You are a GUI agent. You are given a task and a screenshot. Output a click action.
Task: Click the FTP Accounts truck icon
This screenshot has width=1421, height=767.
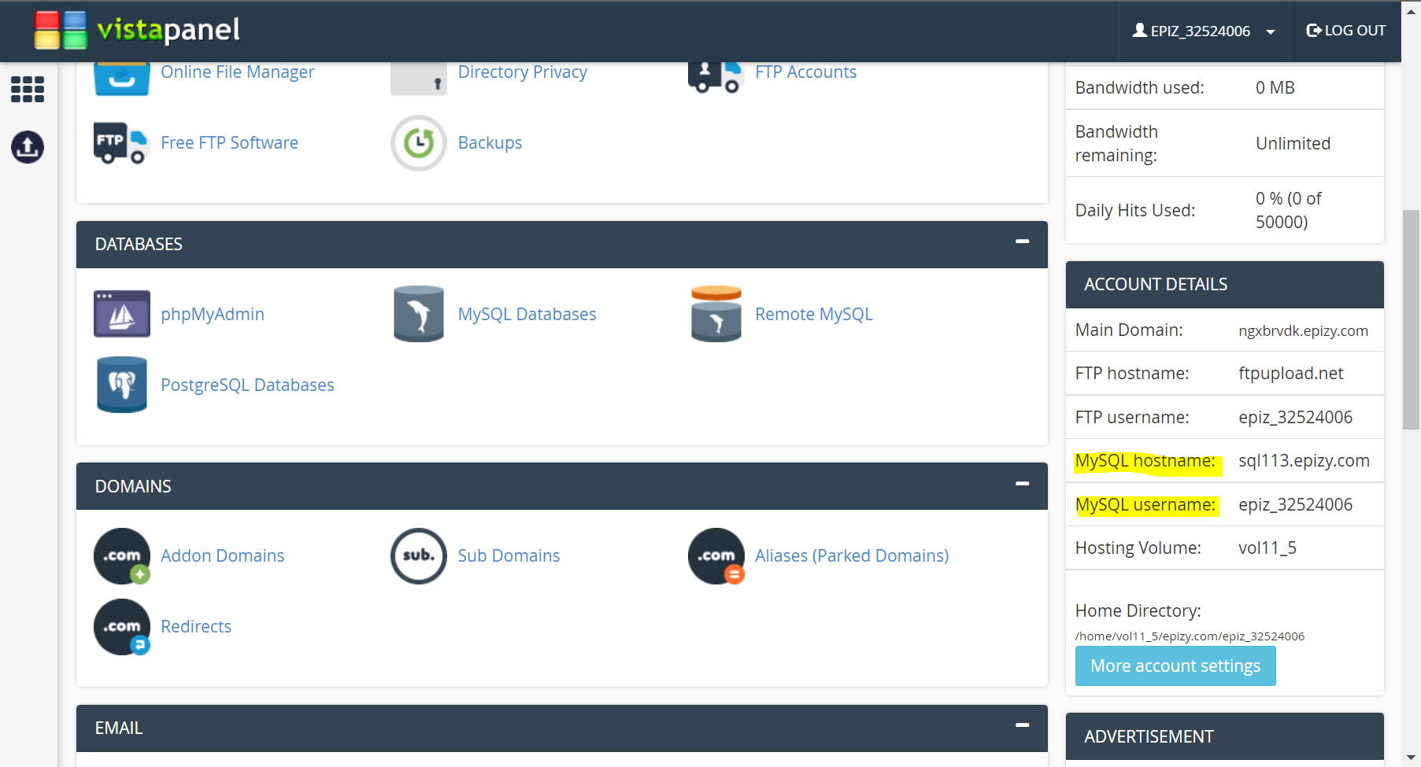(716, 79)
